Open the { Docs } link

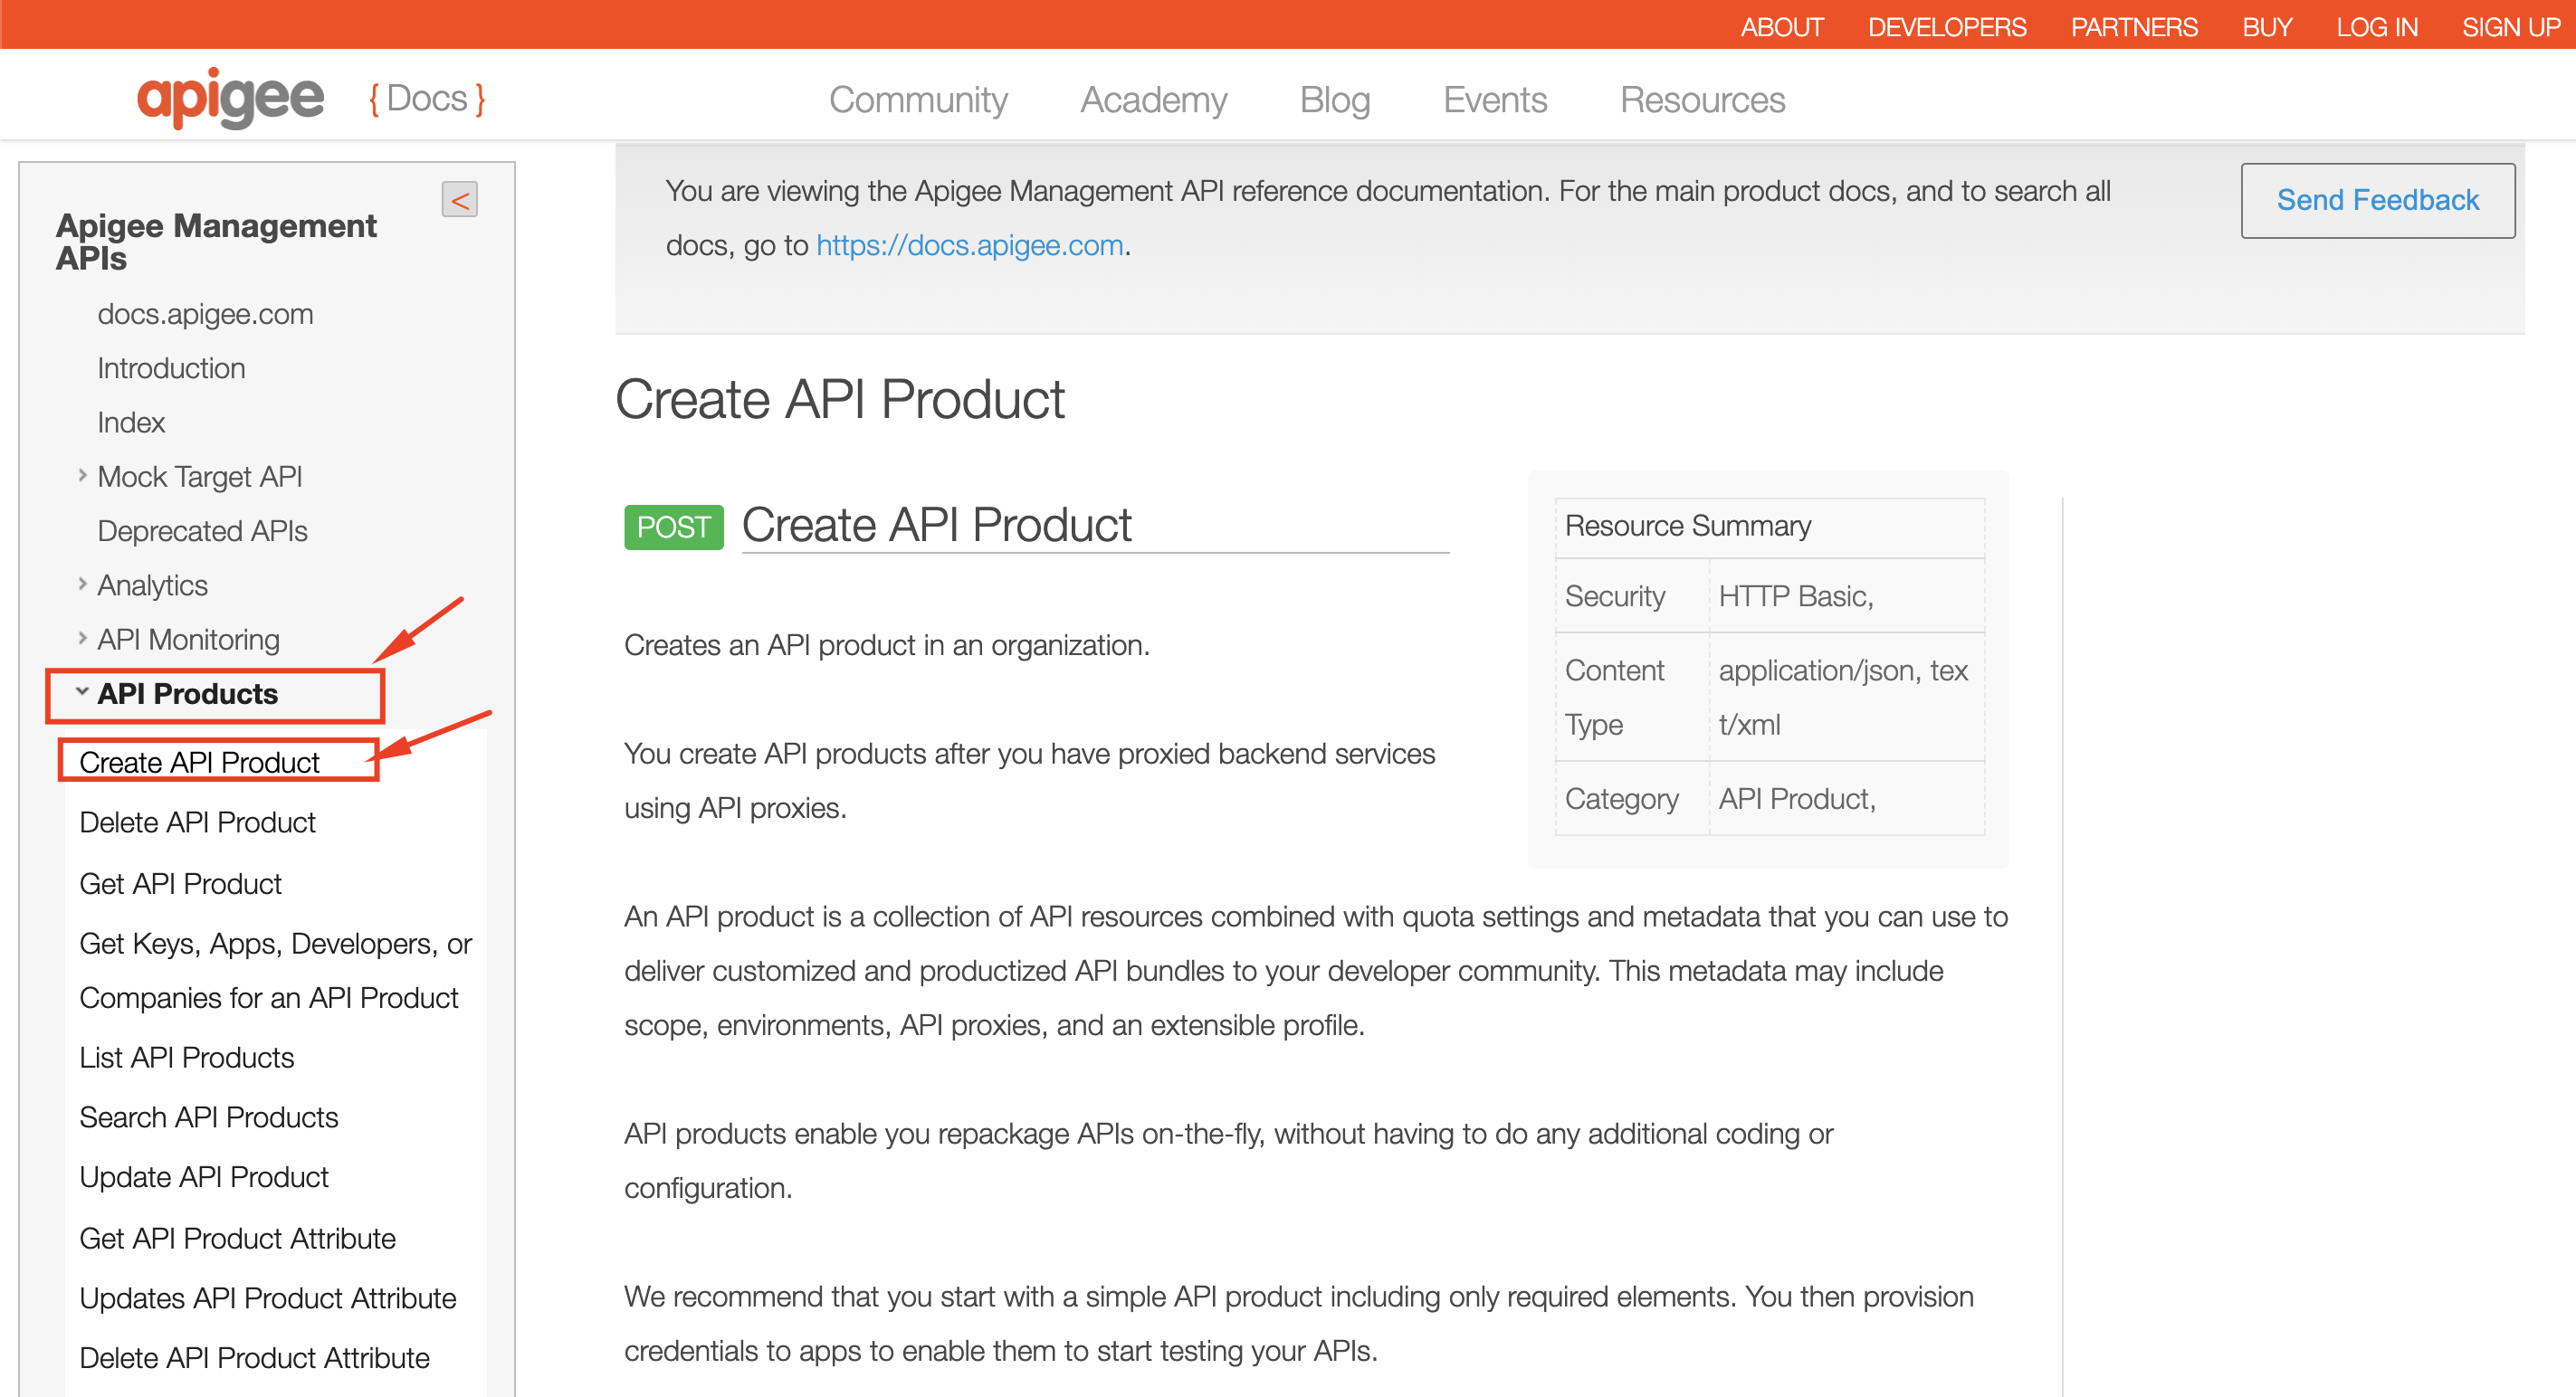(x=427, y=99)
